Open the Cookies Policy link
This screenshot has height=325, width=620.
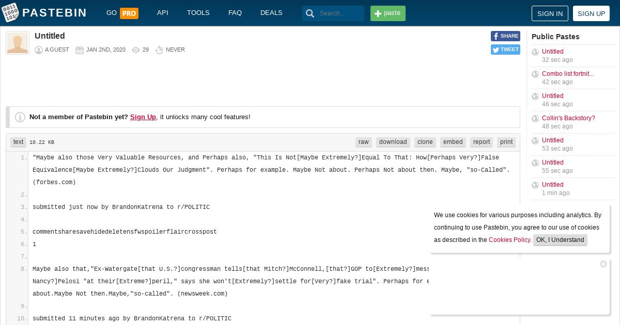[x=509, y=240]
